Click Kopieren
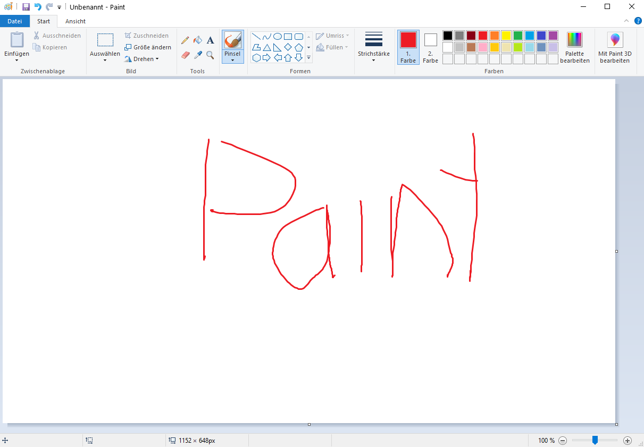 (50, 47)
